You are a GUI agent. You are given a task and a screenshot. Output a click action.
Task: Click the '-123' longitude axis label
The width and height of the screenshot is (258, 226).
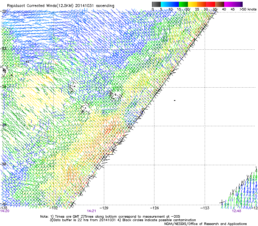coord(205,208)
